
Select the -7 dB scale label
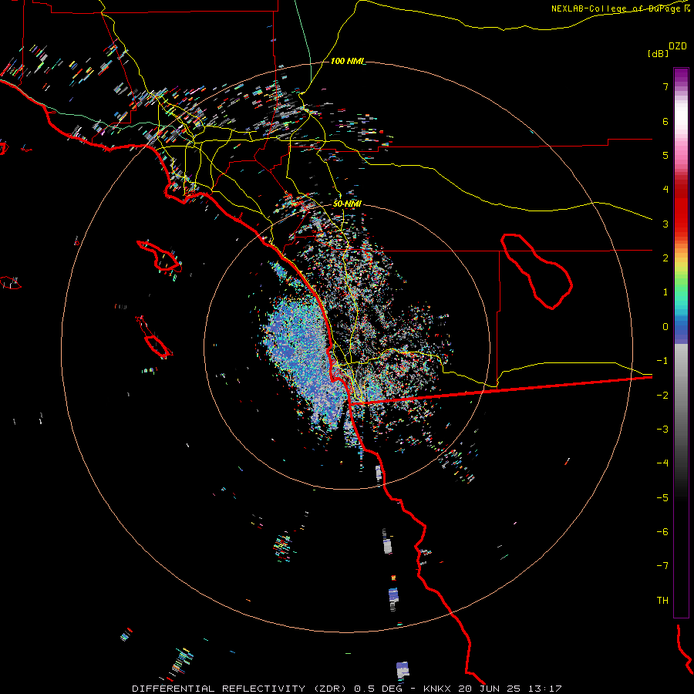pos(662,566)
